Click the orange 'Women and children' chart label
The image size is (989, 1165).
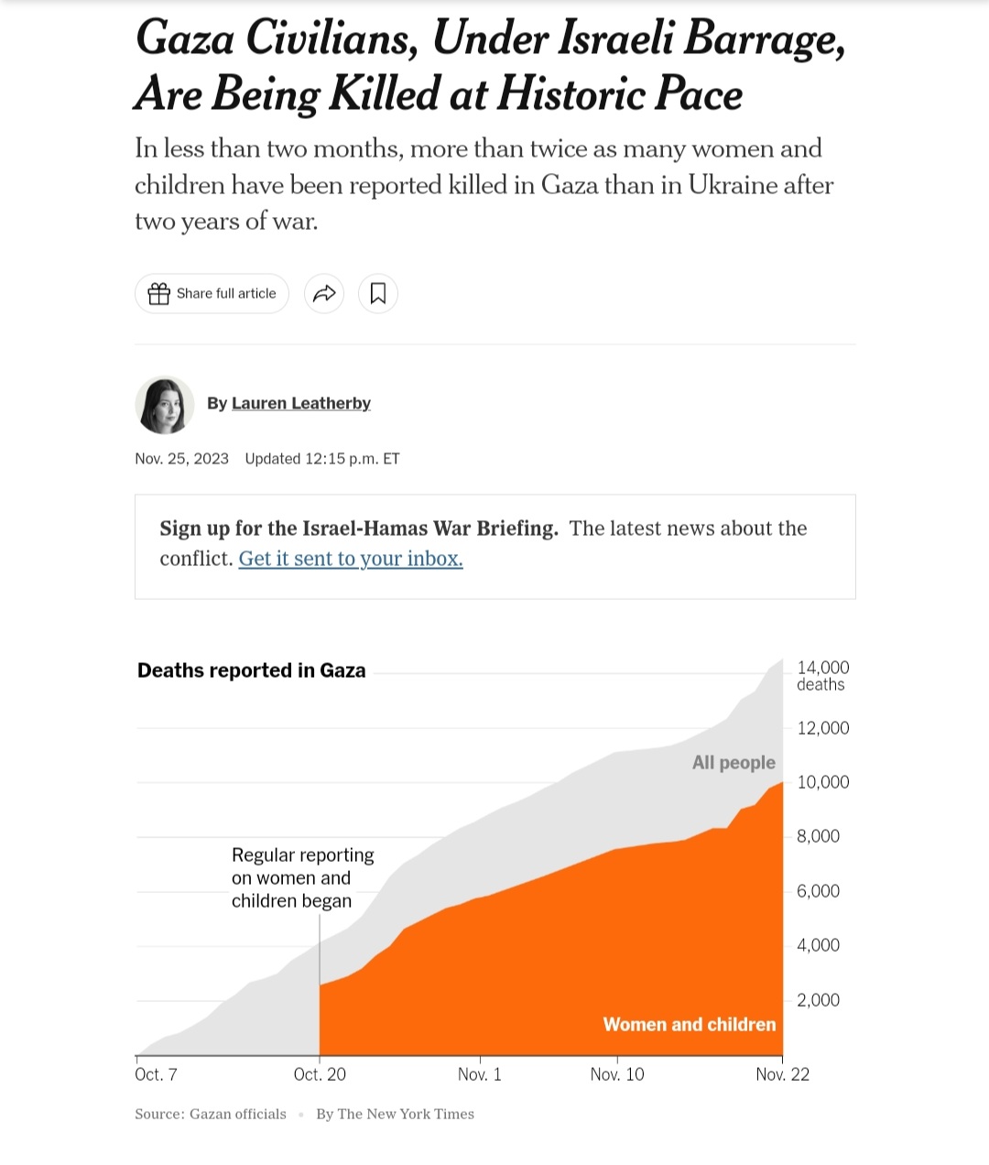[689, 1025]
